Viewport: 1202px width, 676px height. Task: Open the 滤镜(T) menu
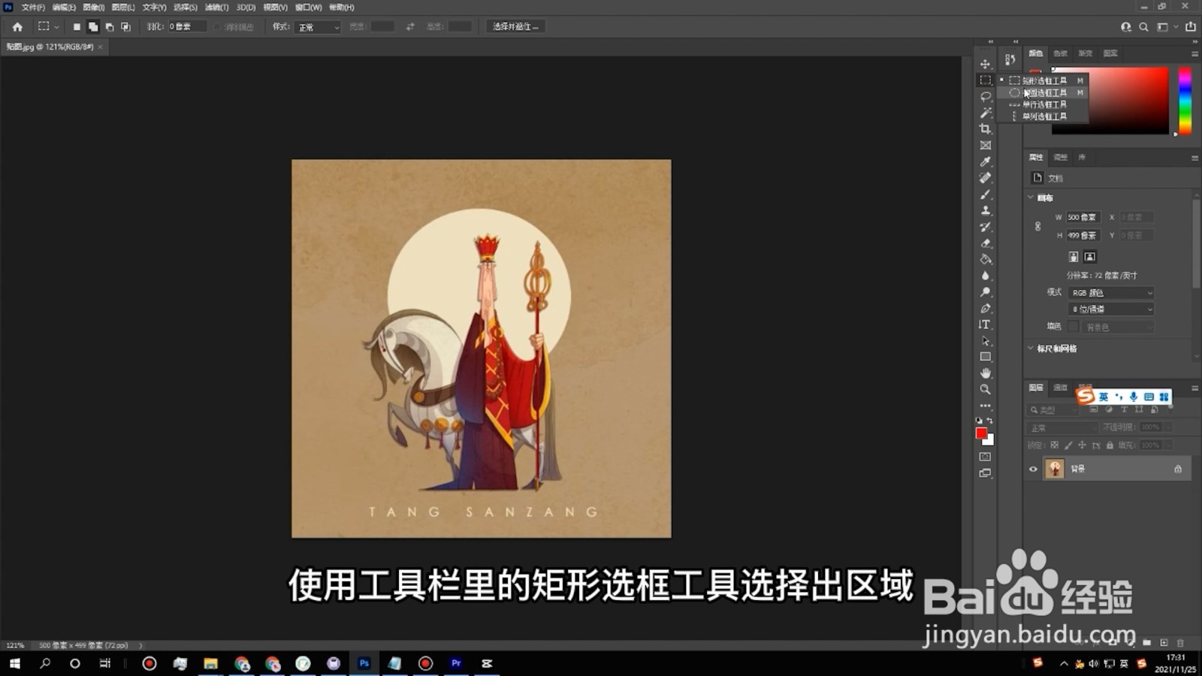(216, 8)
